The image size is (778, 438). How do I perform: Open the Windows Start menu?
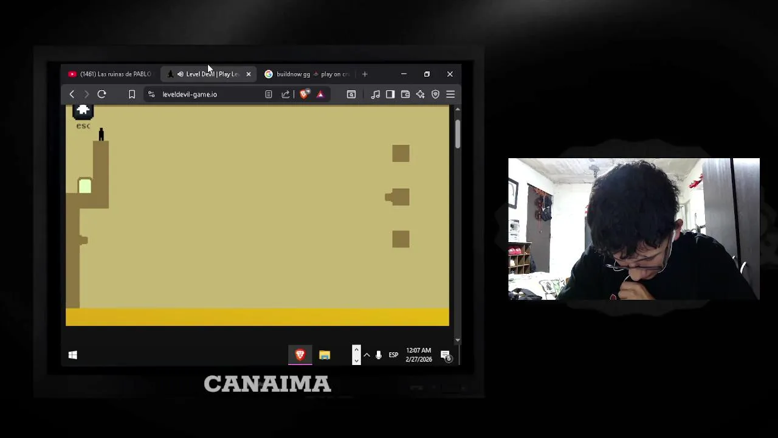coord(73,355)
